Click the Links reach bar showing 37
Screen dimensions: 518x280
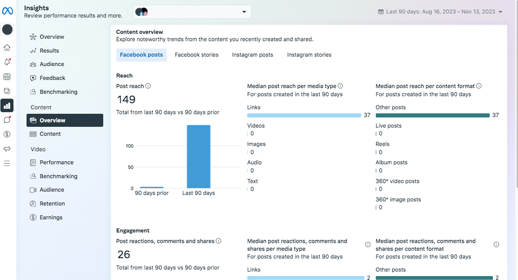(304, 115)
